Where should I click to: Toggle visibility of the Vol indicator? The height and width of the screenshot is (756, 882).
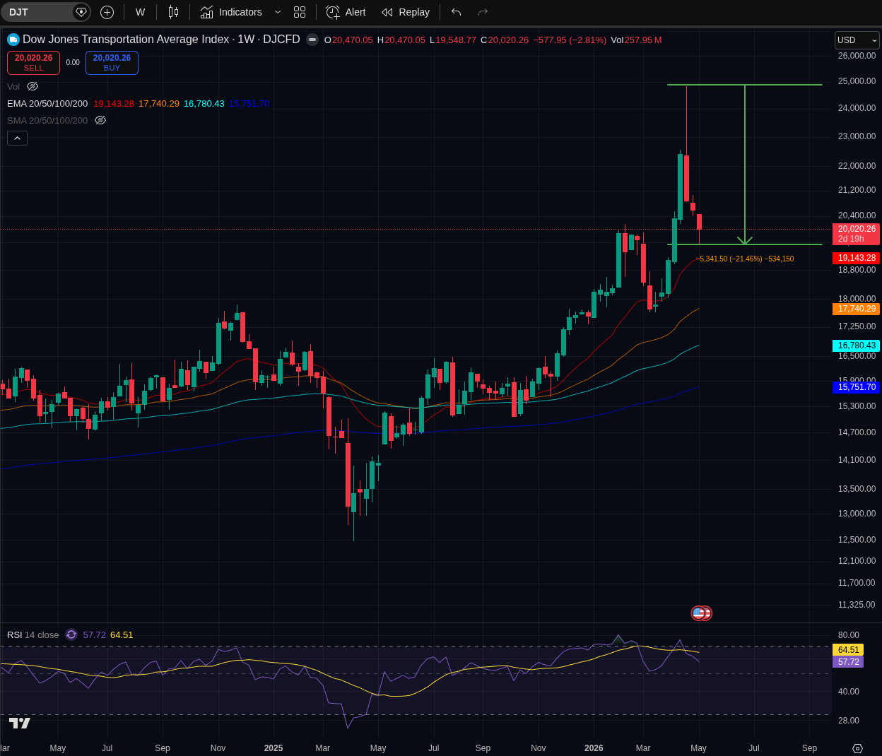(33, 86)
